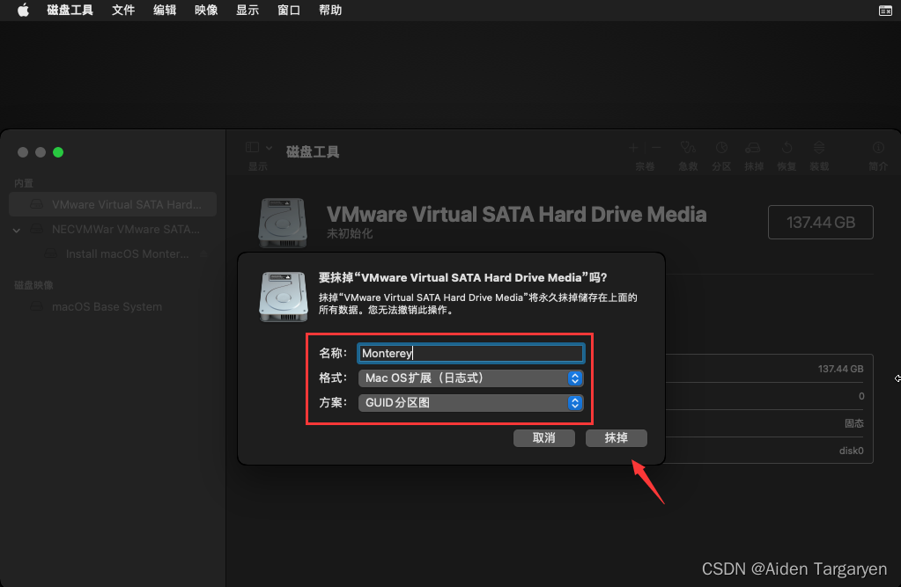Viewport: 901px width, 587px height.
Task: Click the 内置 sidebar section header
Action: tap(24, 183)
